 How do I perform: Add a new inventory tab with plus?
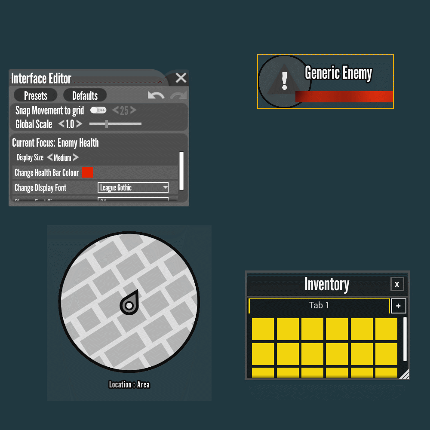pyautogui.click(x=398, y=306)
